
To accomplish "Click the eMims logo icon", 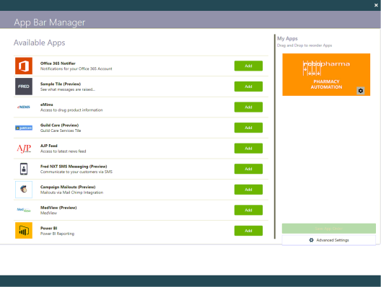I will pos(24,107).
